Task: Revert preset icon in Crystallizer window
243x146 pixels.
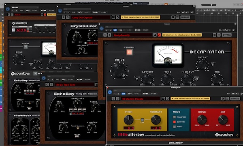Action: click(x=117, y=17)
